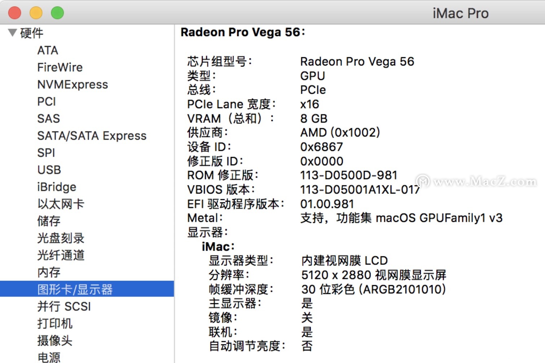The image size is (545, 363).
Task: Click the iMac display subheading
Action: (x=218, y=247)
